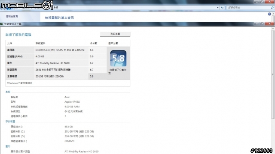Click the 圖形 section heading near bottom
275x154 pixels.
click(8, 146)
